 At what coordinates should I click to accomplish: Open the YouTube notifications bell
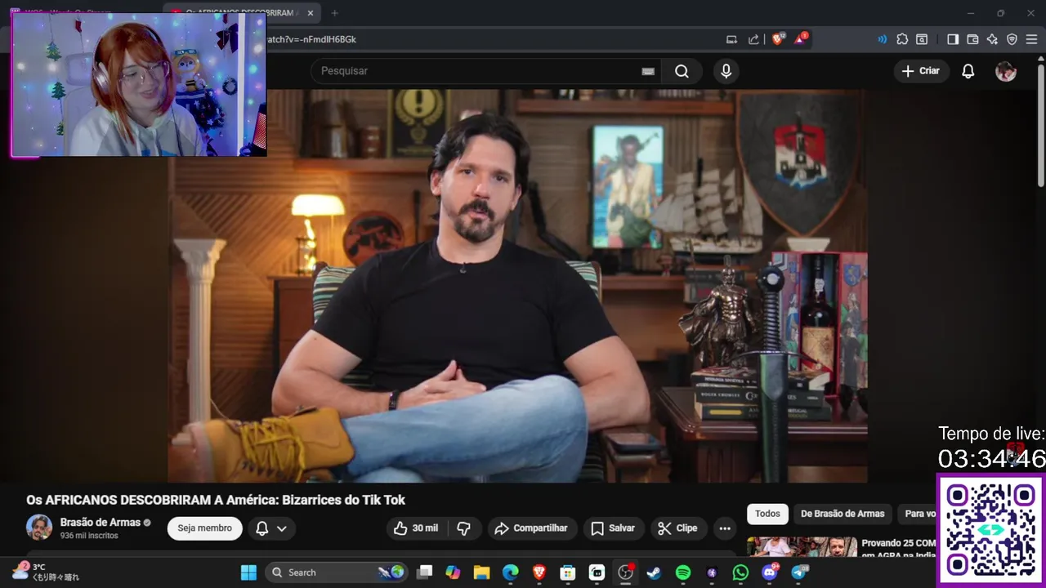point(968,71)
